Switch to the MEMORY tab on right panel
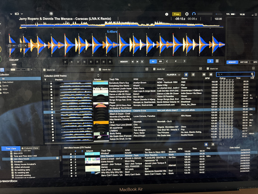 (x=232, y=62)
